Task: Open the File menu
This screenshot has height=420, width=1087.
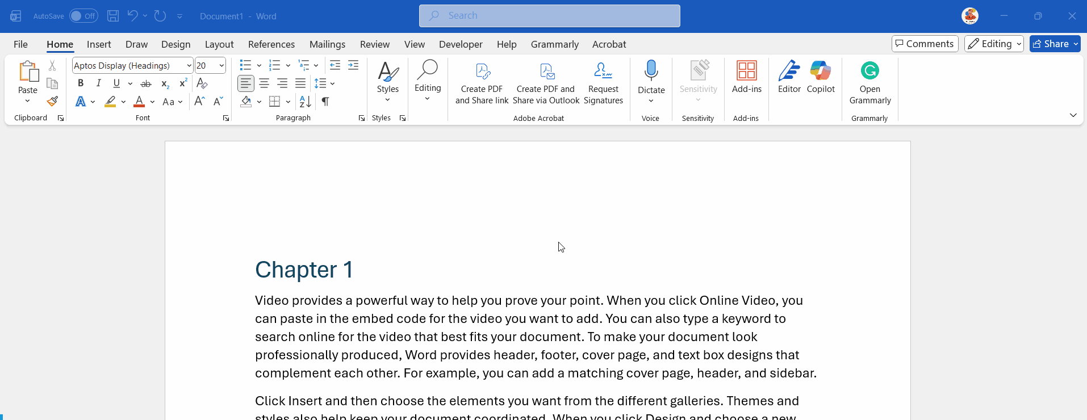Action: [20, 44]
